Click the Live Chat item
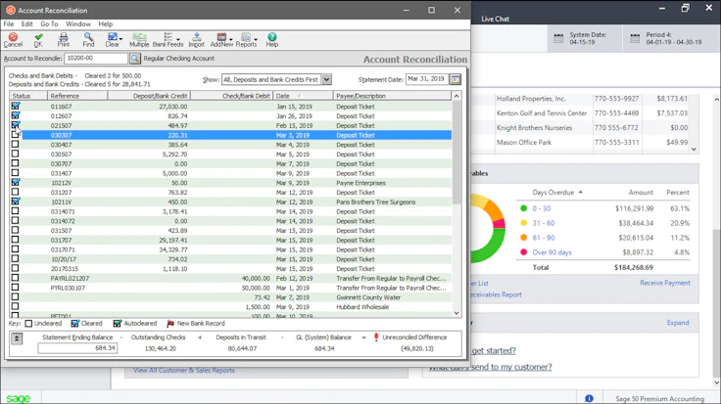721x404 pixels. (496, 19)
